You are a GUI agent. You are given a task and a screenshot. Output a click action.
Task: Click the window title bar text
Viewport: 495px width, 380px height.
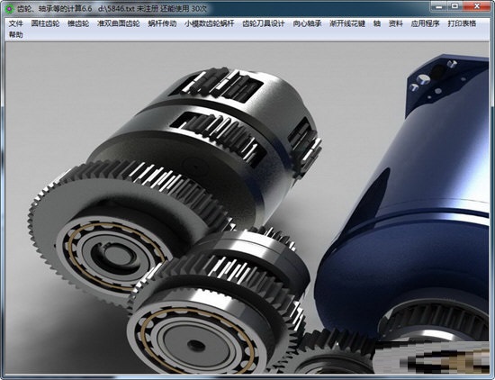coord(112,9)
